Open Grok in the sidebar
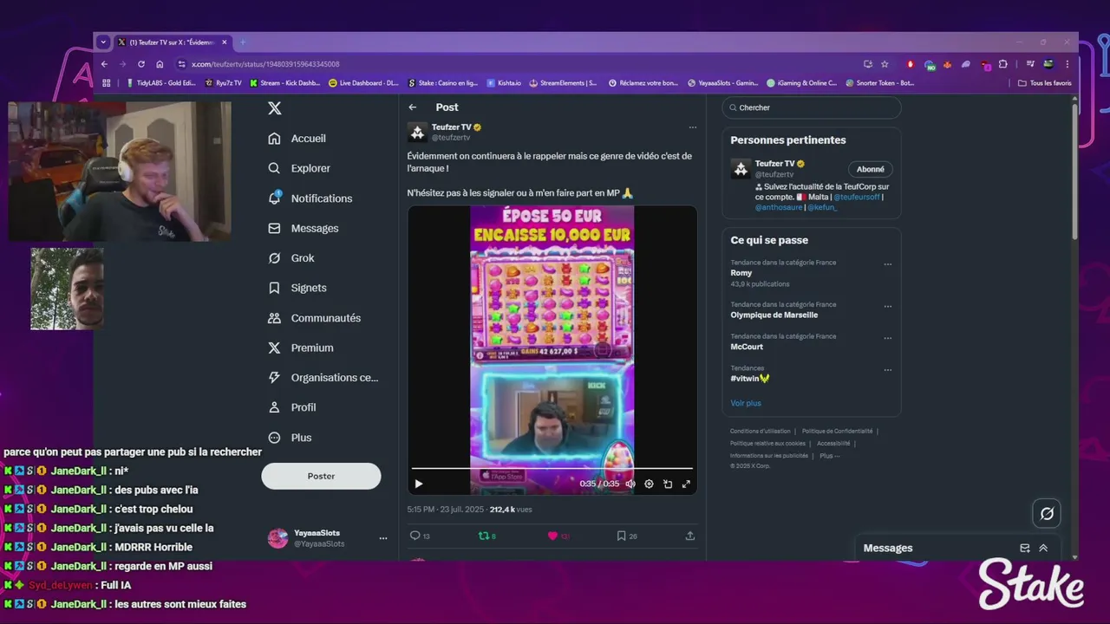This screenshot has height=624, width=1110. (291, 258)
